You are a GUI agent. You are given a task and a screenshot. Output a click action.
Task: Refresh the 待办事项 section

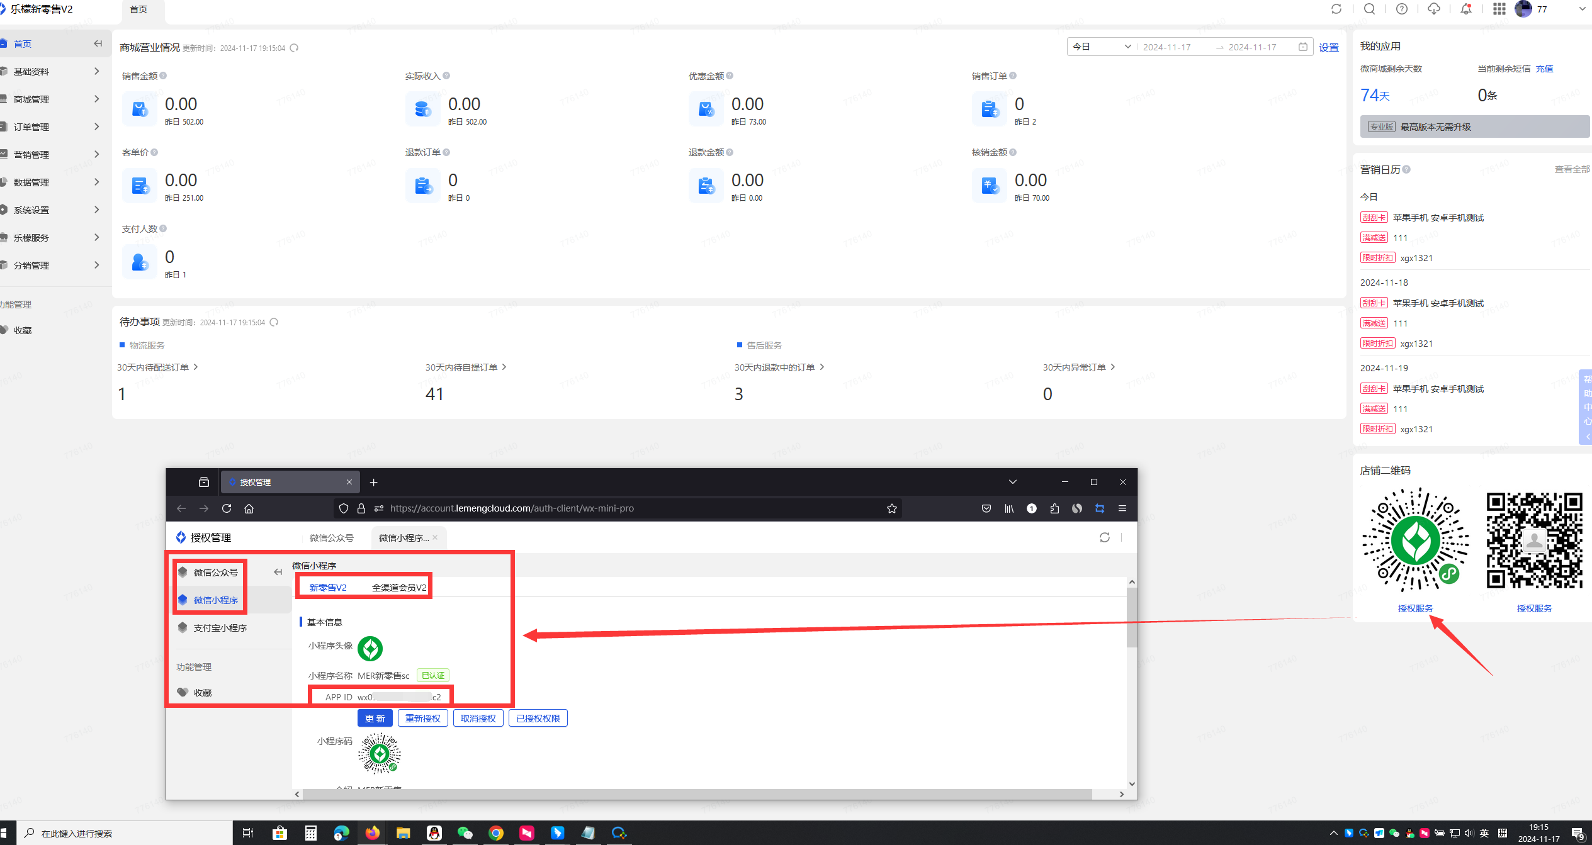274,322
